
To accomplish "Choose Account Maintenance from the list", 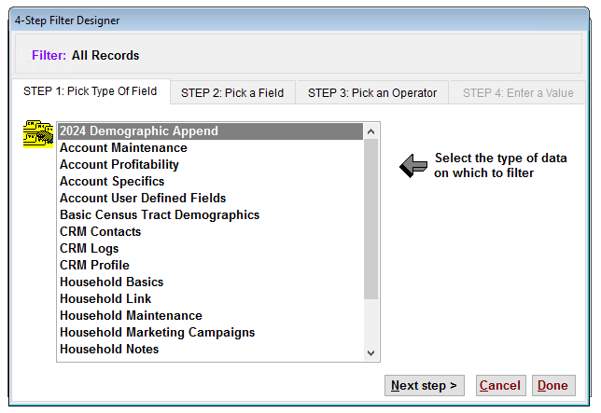I will [210, 147].
